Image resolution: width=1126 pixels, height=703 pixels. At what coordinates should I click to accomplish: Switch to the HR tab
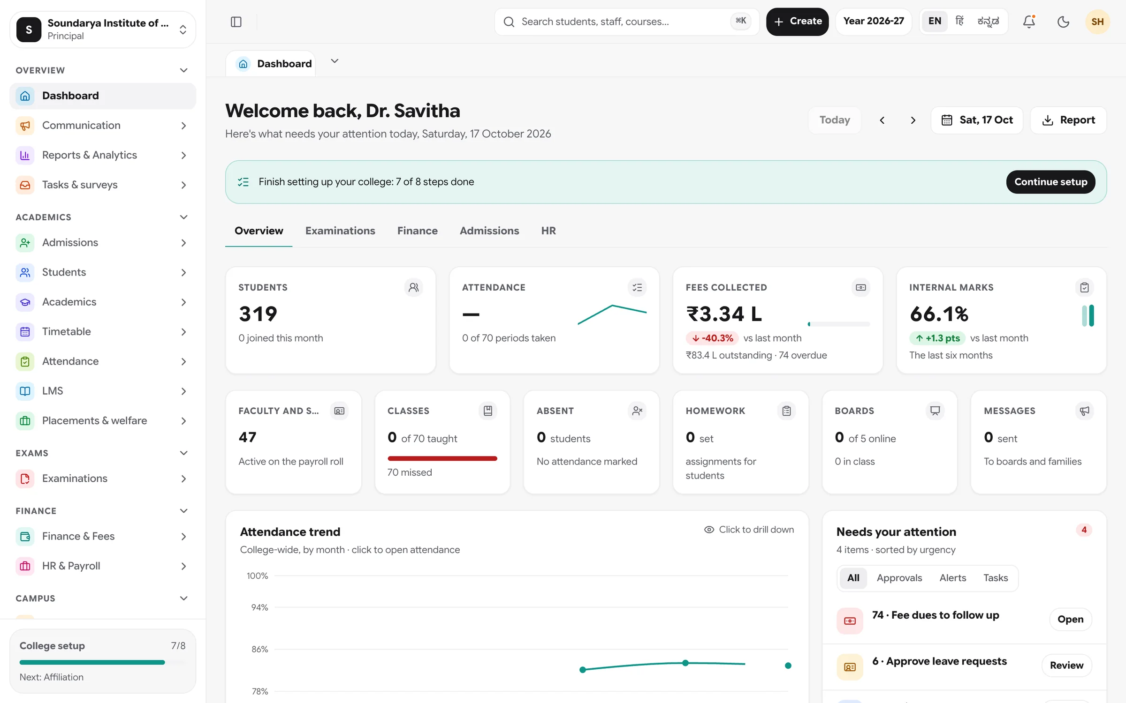tap(548, 231)
